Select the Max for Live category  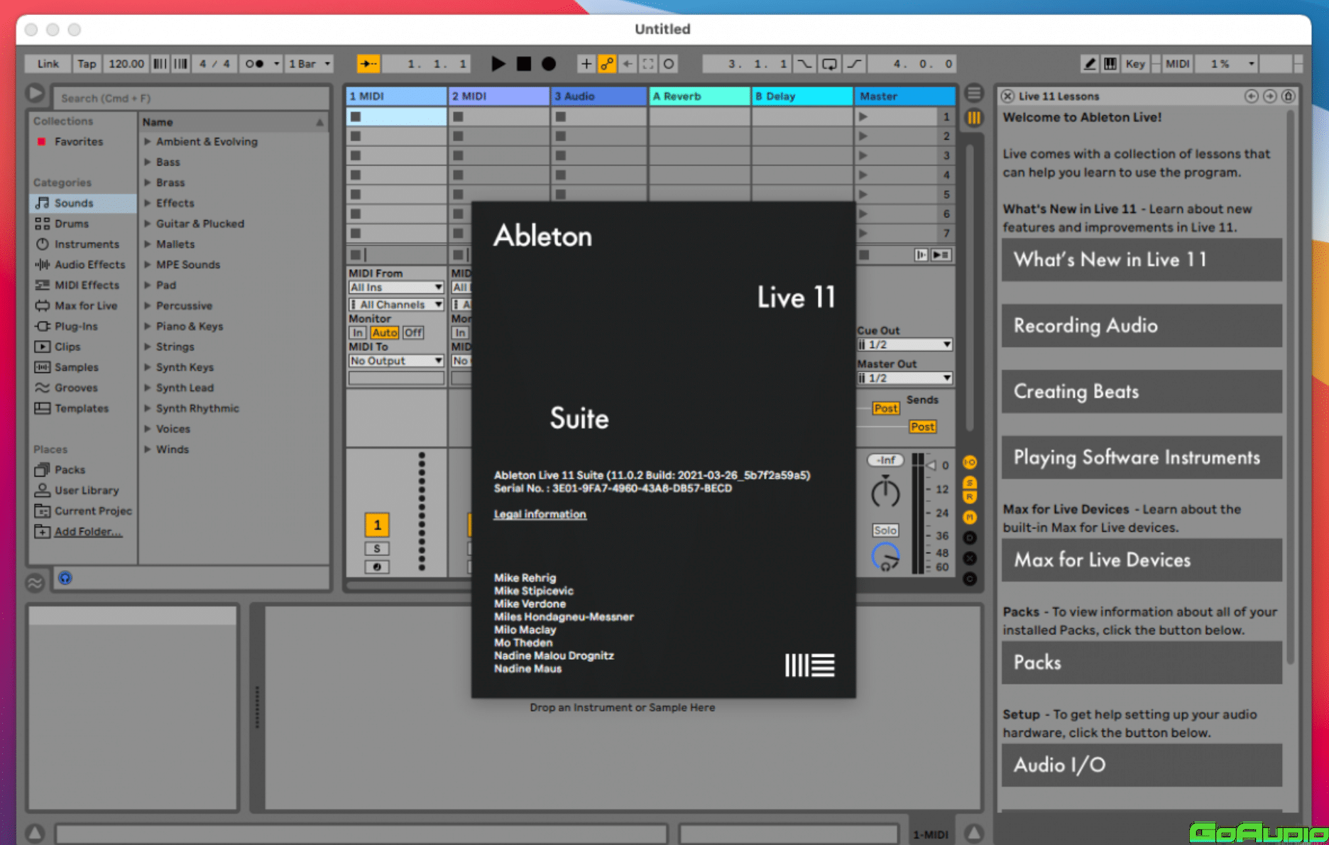[86, 306]
